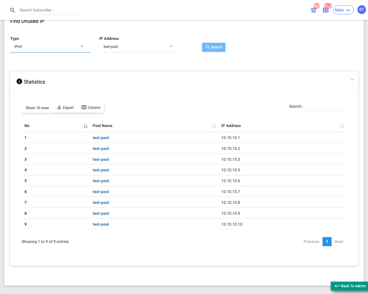Screen dimensions: 368x294
Task: Go to the Next page
Action: tap(339, 241)
